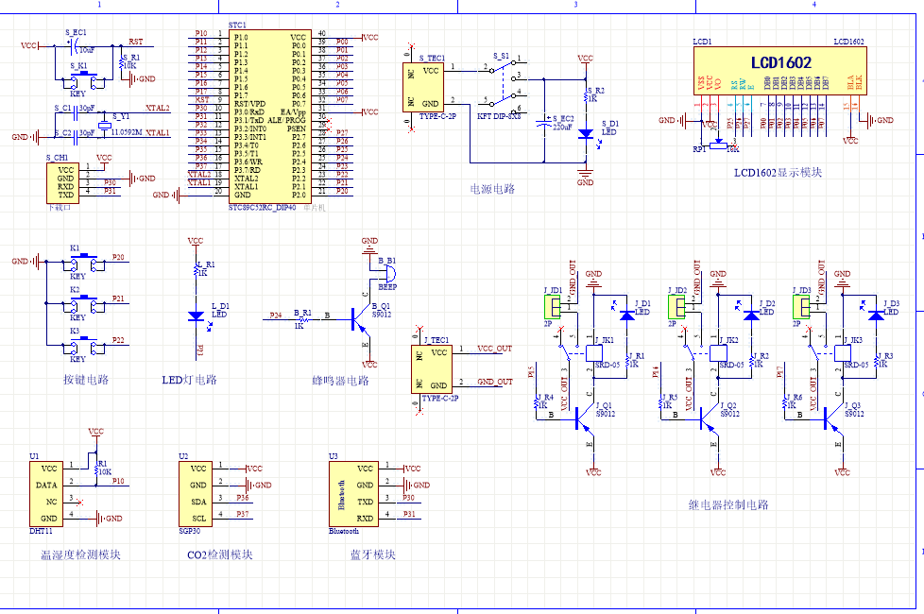Select the J_JK3 SRD-05 relay coil

[x=843, y=353]
